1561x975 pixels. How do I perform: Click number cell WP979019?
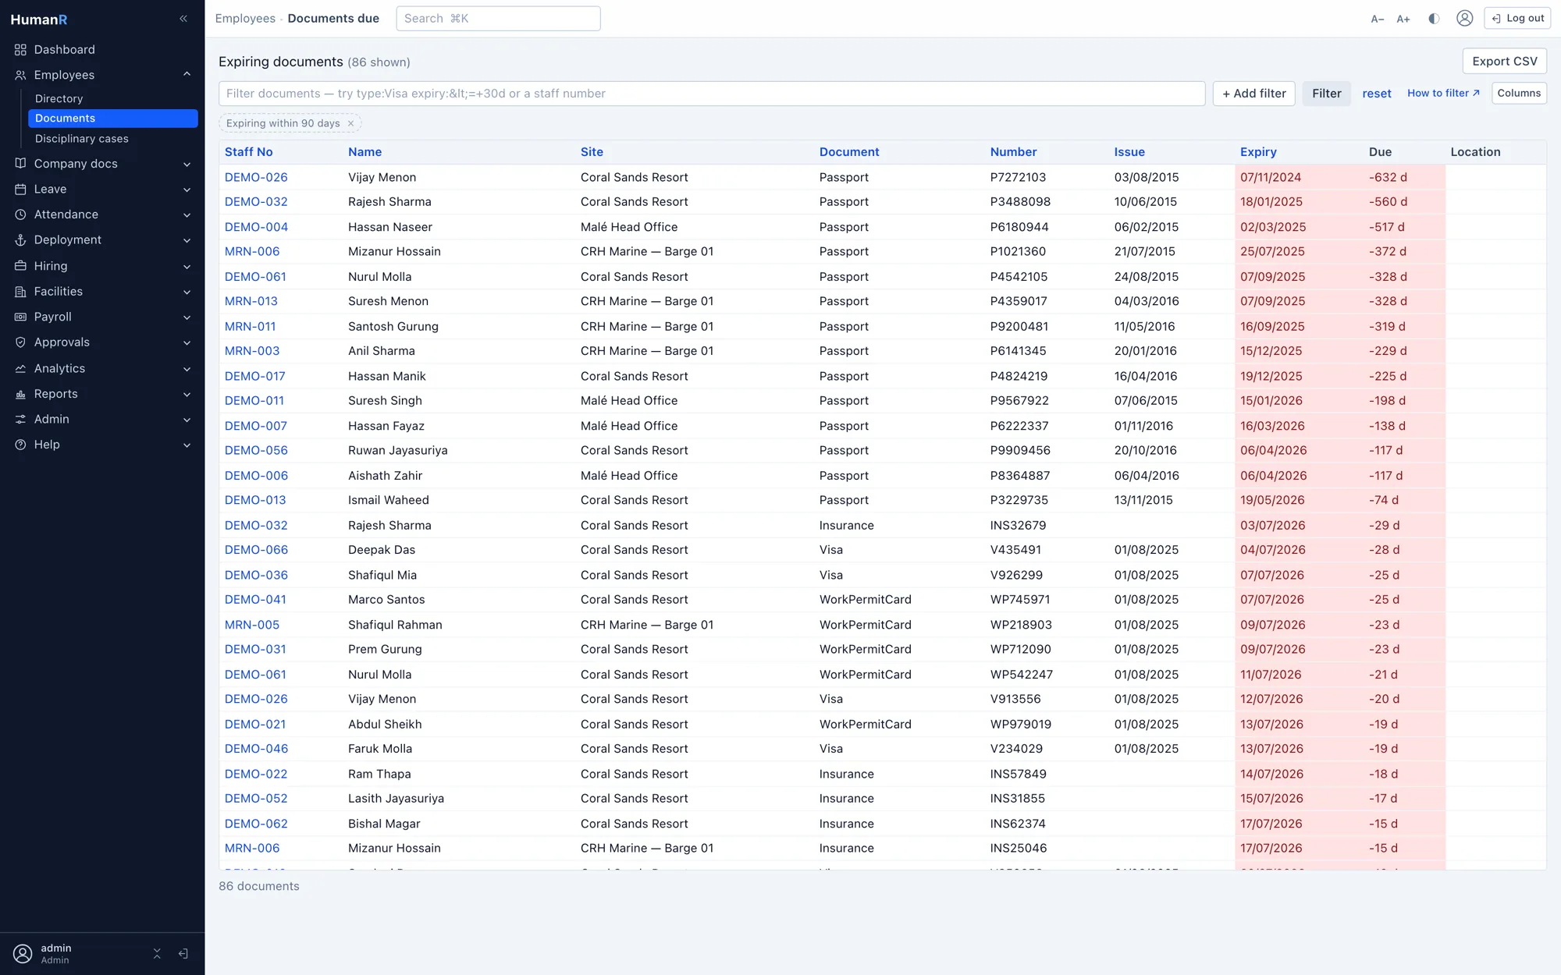(1020, 725)
